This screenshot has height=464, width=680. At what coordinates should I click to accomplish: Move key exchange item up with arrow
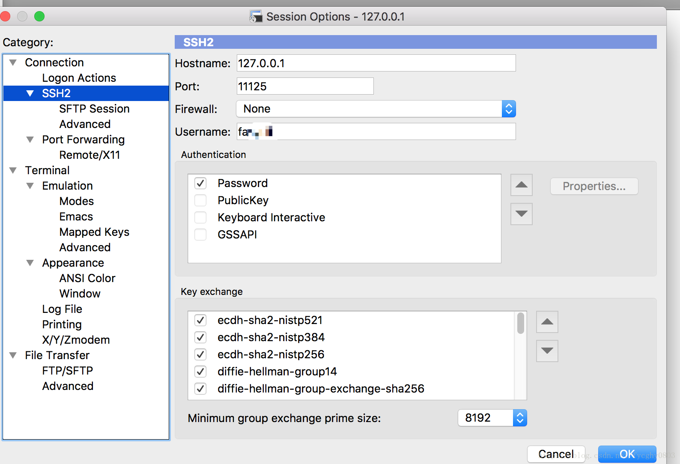point(547,322)
